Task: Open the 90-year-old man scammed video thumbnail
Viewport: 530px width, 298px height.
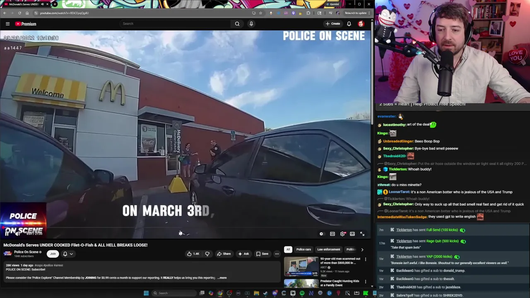Action: point(301,267)
